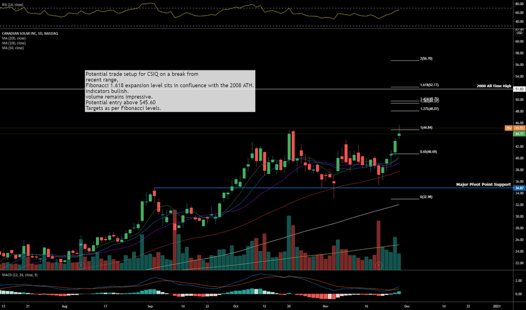Click the 48.00 price axis value

(x=519, y=111)
